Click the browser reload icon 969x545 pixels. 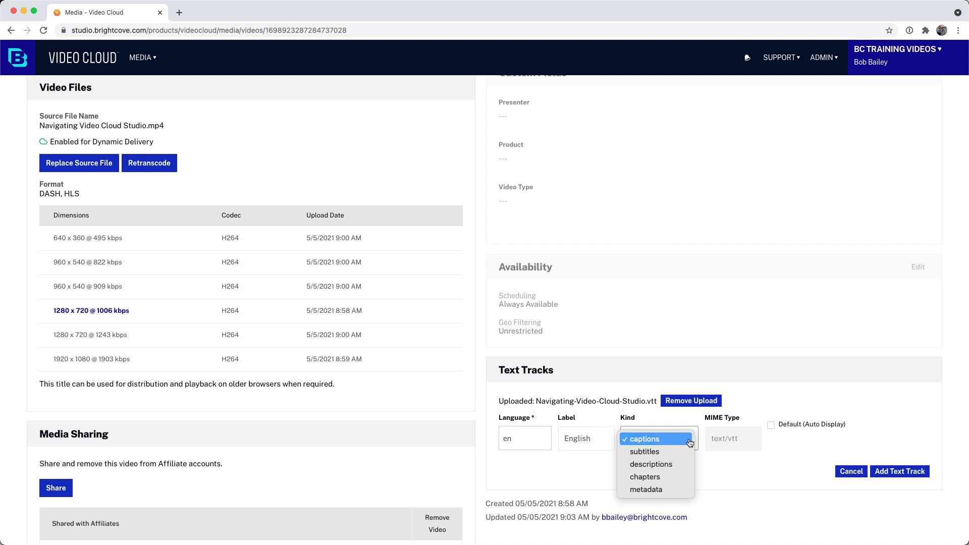(x=43, y=30)
